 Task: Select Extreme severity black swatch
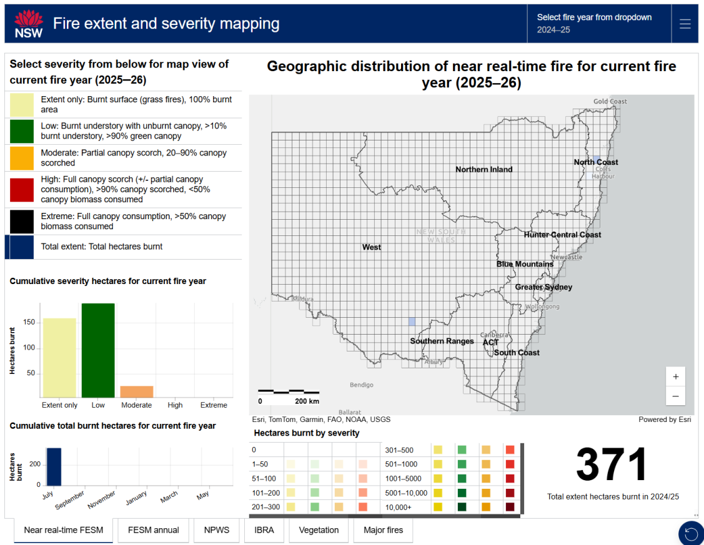22,222
